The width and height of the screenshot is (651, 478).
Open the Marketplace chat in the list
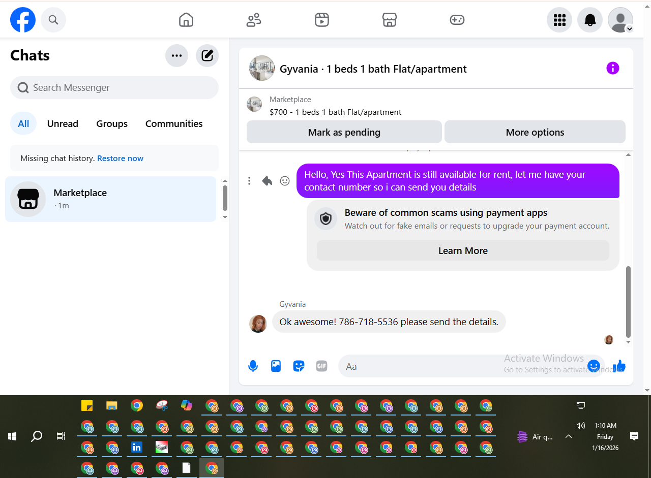pos(110,199)
